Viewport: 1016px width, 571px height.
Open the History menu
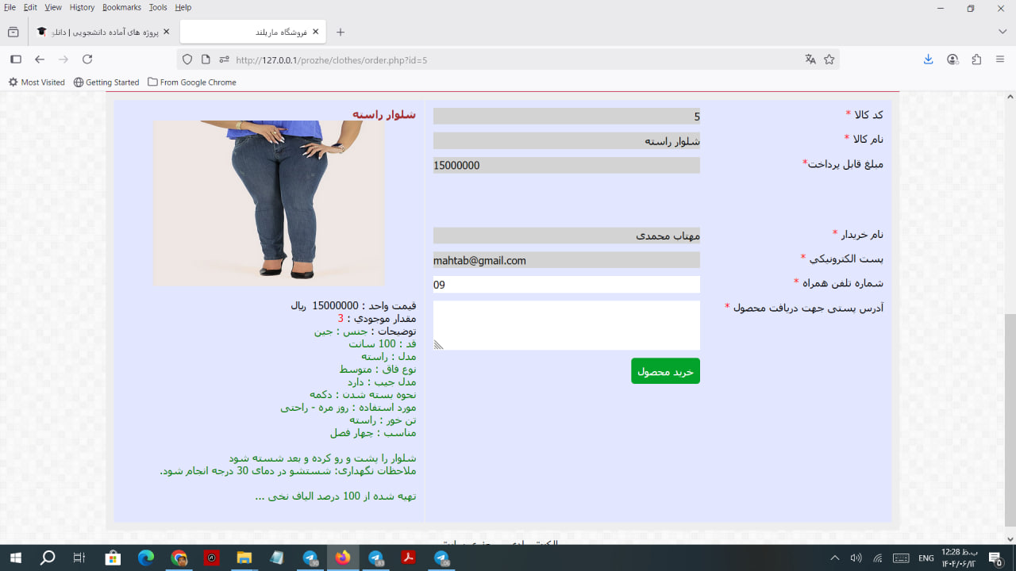(x=82, y=7)
